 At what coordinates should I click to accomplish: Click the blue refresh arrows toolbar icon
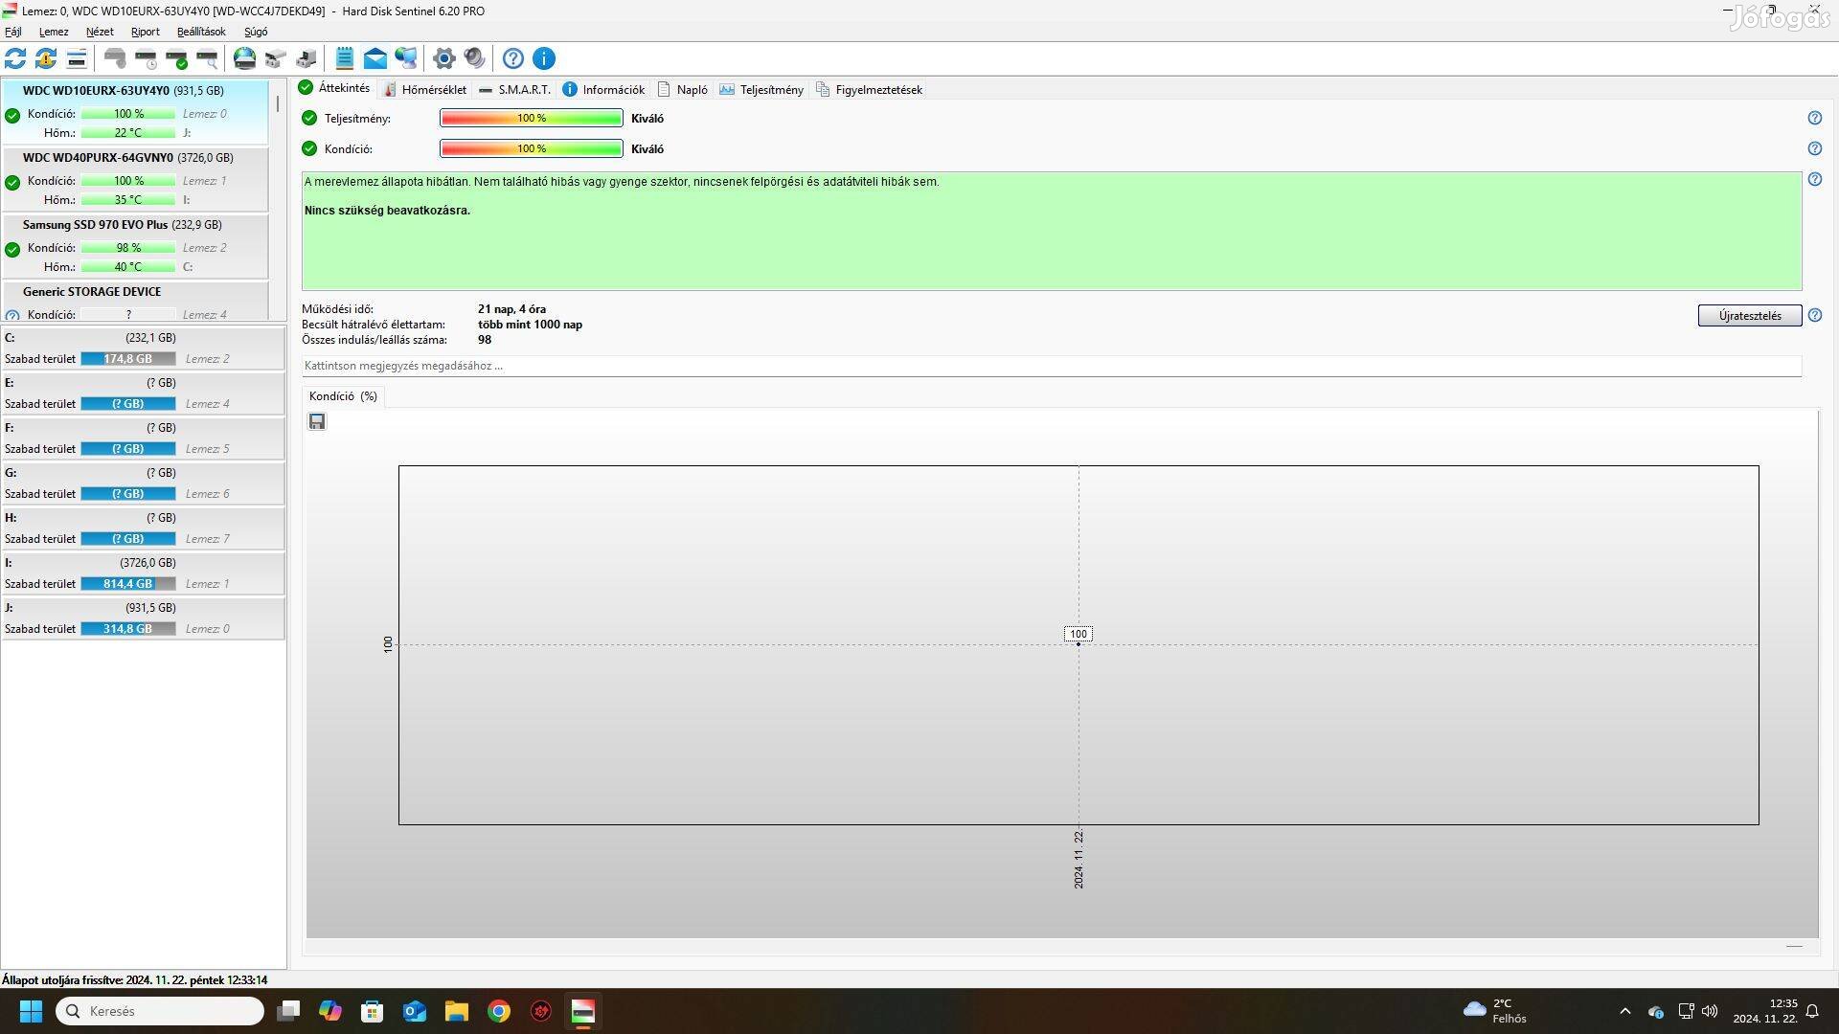15,58
